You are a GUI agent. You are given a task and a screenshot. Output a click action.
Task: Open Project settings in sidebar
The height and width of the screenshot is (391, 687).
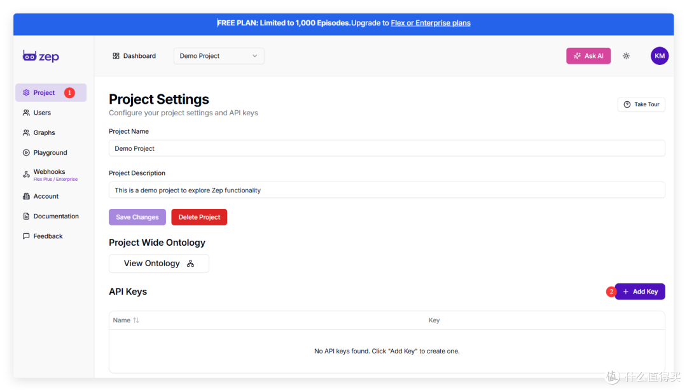tap(51, 92)
